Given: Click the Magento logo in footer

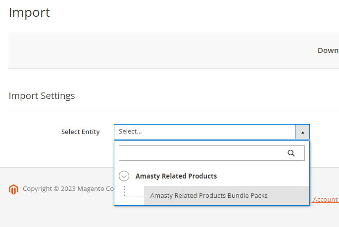Looking at the screenshot, I should (13, 189).
